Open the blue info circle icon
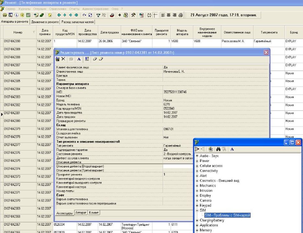Image resolution: width=303 pixels, height=233 pixels. pyautogui.click(x=17, y=15)
